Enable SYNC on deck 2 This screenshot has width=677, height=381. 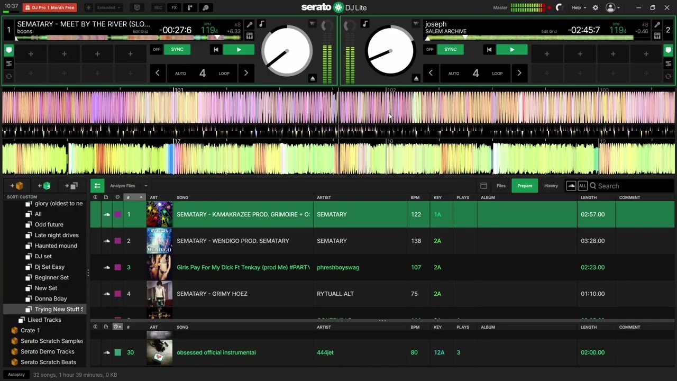[x=450, y=50]
